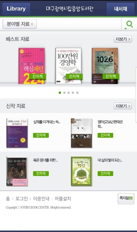
Task: Tap 전자책 badge on 100만원 경영학
Action: point(74,76)
